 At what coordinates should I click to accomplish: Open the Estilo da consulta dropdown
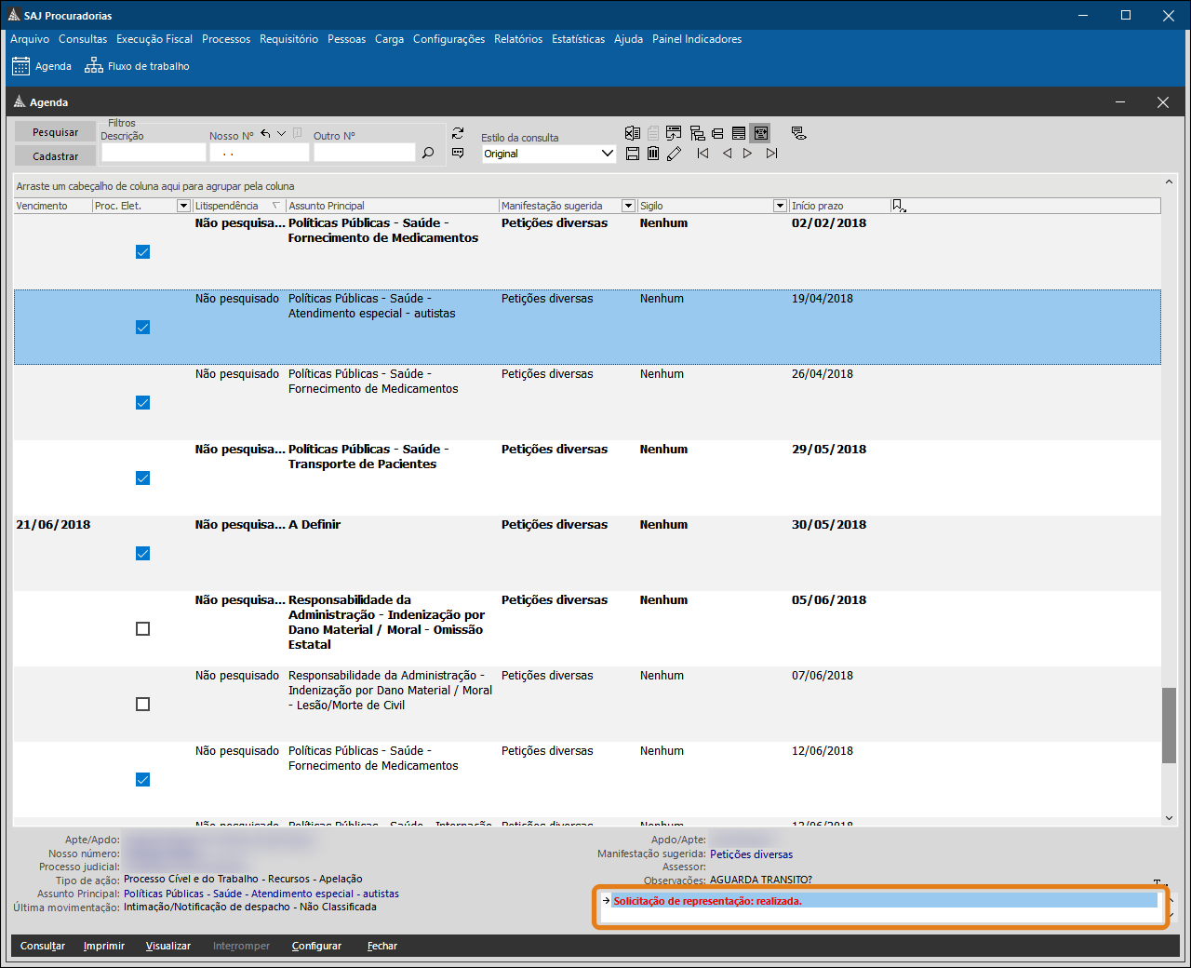[608, 154]
